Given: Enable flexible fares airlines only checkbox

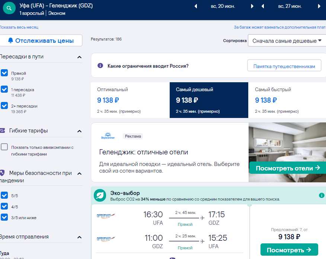Looking at the screenshot, I should point(4,147).
